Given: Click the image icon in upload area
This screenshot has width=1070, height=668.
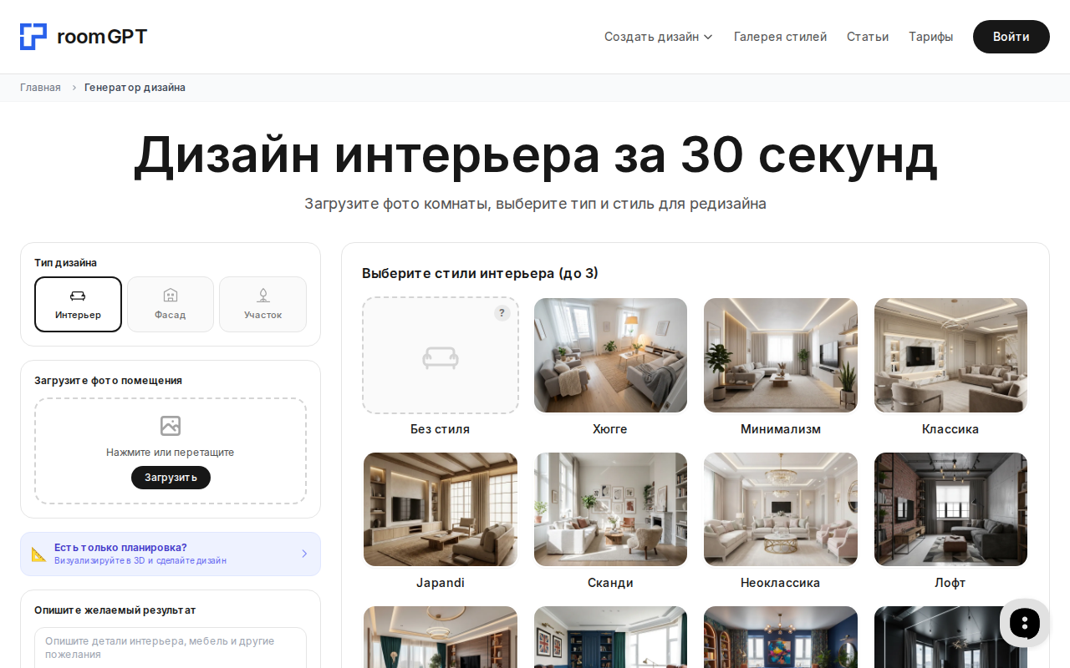Looking at the screenshot, I should [x=171, y=426].
